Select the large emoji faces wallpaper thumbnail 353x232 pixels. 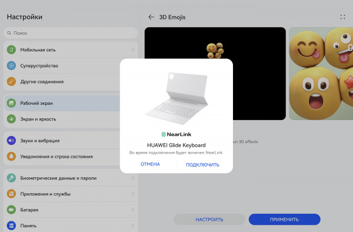pyautogui.click(x=321, y=74)
